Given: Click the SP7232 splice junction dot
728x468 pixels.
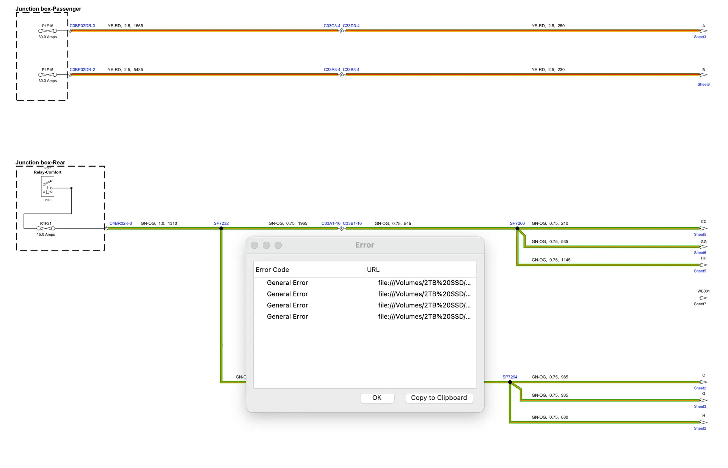Looking at the screenshot, I should point(221,228).
